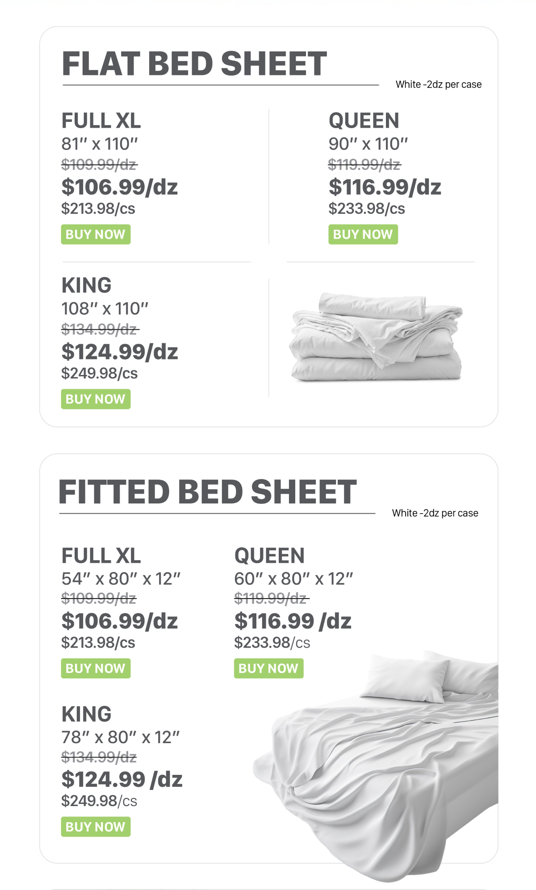
Task: Click the fitted Queen $233.98/cs case price
Action: 272,643
